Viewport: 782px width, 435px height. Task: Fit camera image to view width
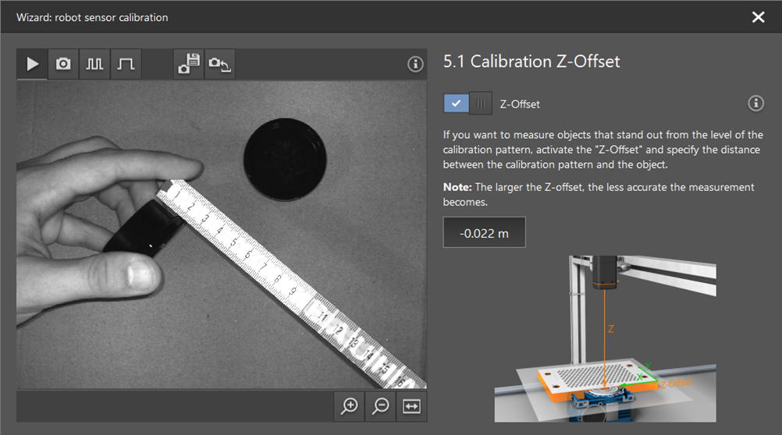[x=411, y=405]
